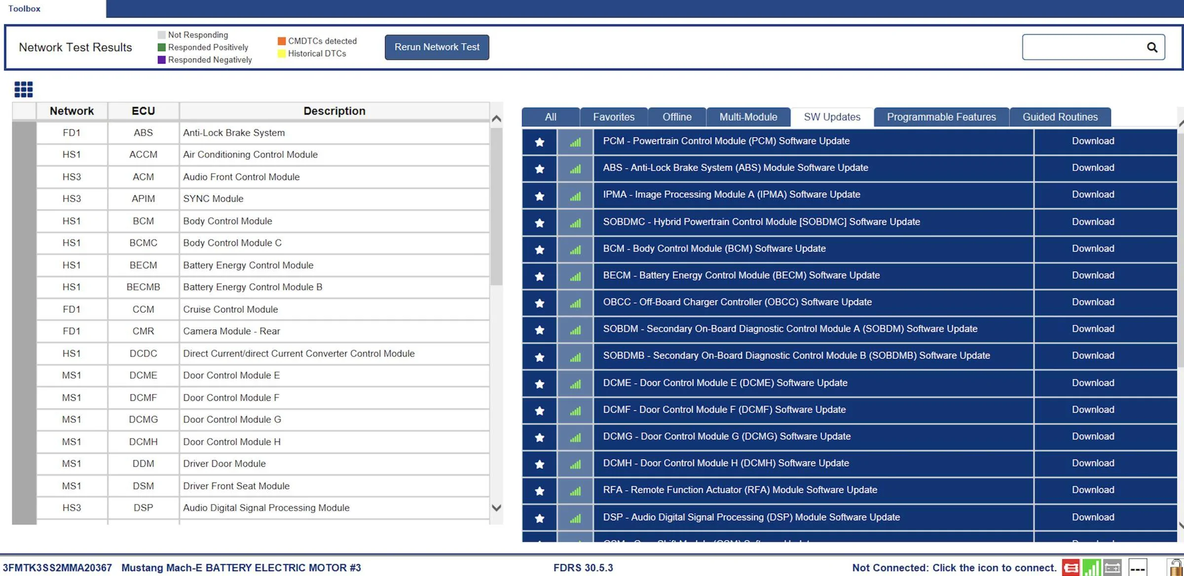This screenshot has height=576, width=1184.
Task: Open the Offline tab
Action: 677,117
